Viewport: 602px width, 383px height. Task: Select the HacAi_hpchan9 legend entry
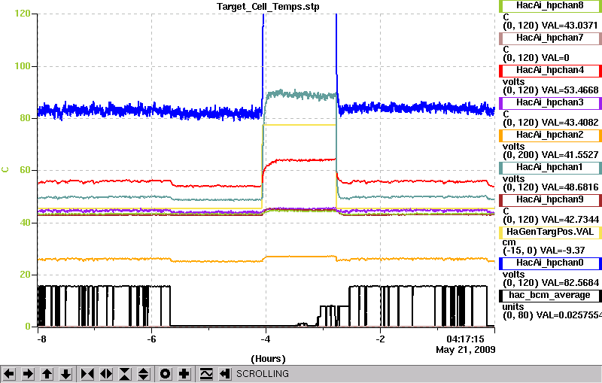coord(550,200)
